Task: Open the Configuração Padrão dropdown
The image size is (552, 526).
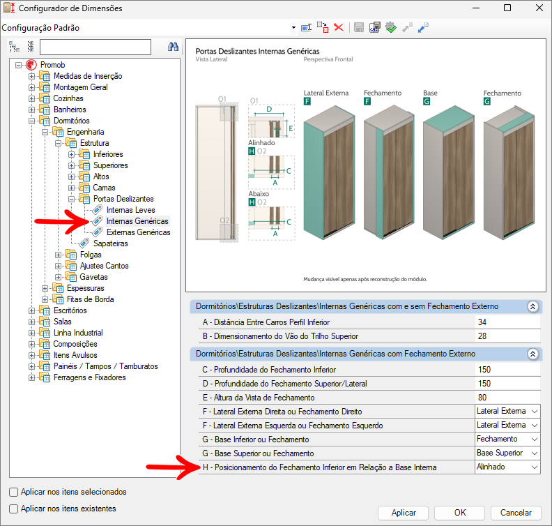Action: [x=293, y=28]
